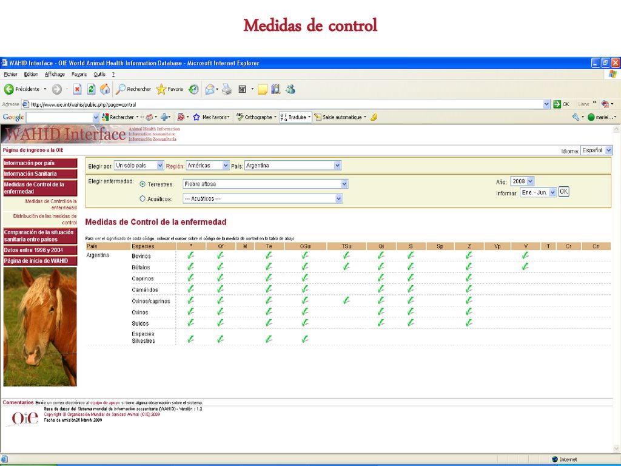Click the Google toolbar logo

pyautogui.click(x=13, y=117)
